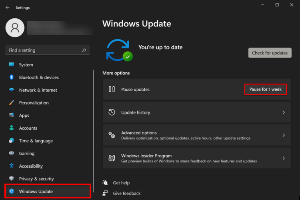Click the Update history clock icon
The image size is (300, 200).
(x=112, y=112)
